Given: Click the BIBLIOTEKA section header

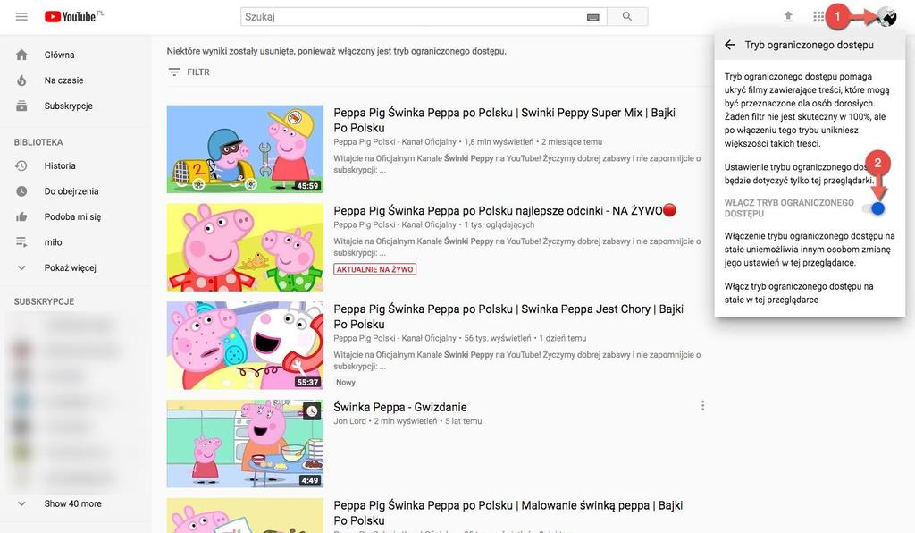Looking at the screenshot, I should [x=38, y=142].
